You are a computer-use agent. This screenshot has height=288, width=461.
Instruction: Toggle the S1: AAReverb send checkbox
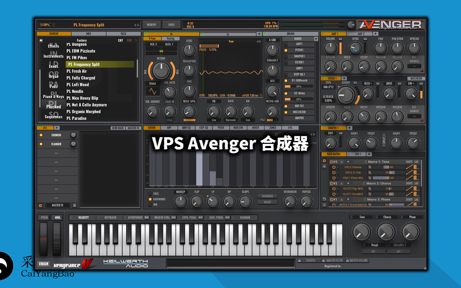[x=286, y=81]
